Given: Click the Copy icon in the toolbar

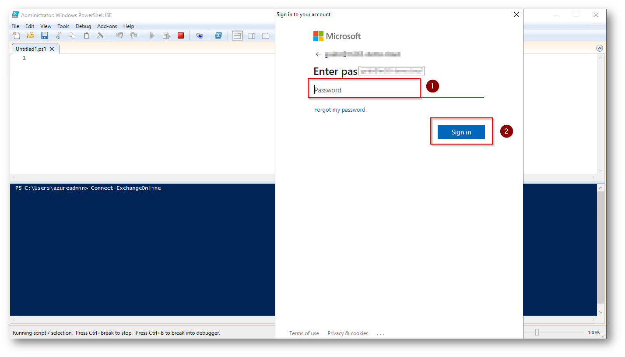Looking at the screenshot, I should click(72, 35).
